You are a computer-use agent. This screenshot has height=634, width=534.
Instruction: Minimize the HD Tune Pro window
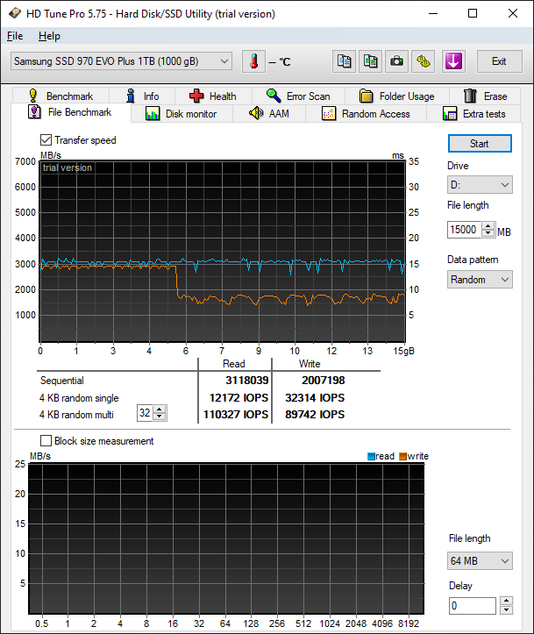pyautogui.click(x=433, y=13)
